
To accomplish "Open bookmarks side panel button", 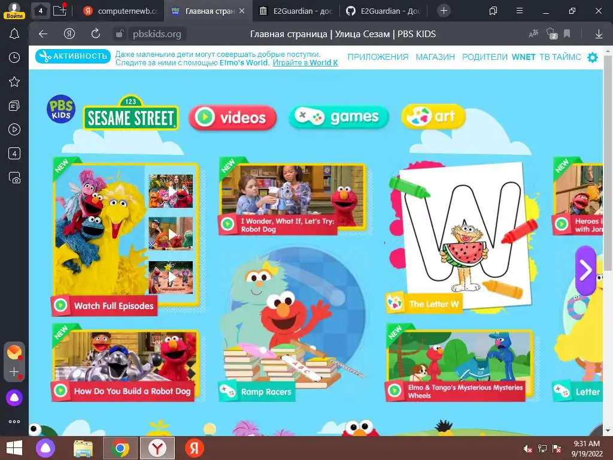I will pos(493,11).
